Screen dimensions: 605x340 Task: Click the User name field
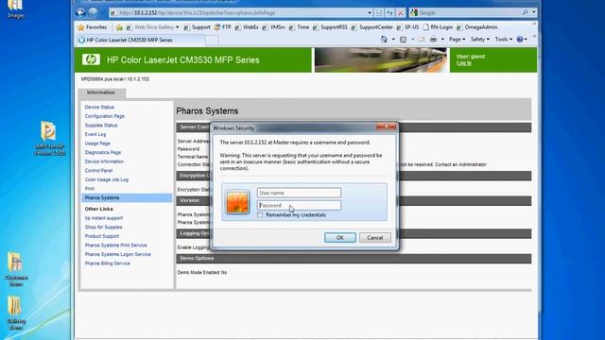point(299,193)
